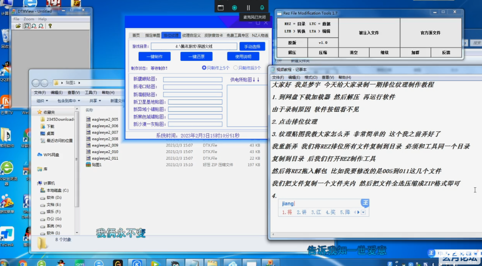
Task: Open 文件(F) menu in Notepad
Action: click(x=278, y=77)
